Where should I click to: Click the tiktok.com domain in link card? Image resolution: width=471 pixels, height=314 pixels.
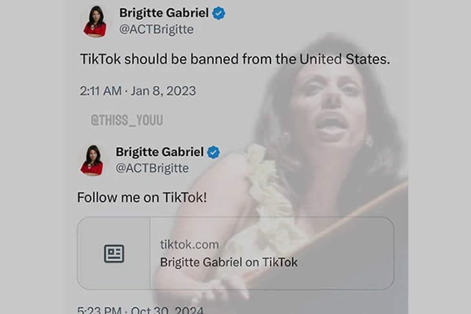pos(189,245)
